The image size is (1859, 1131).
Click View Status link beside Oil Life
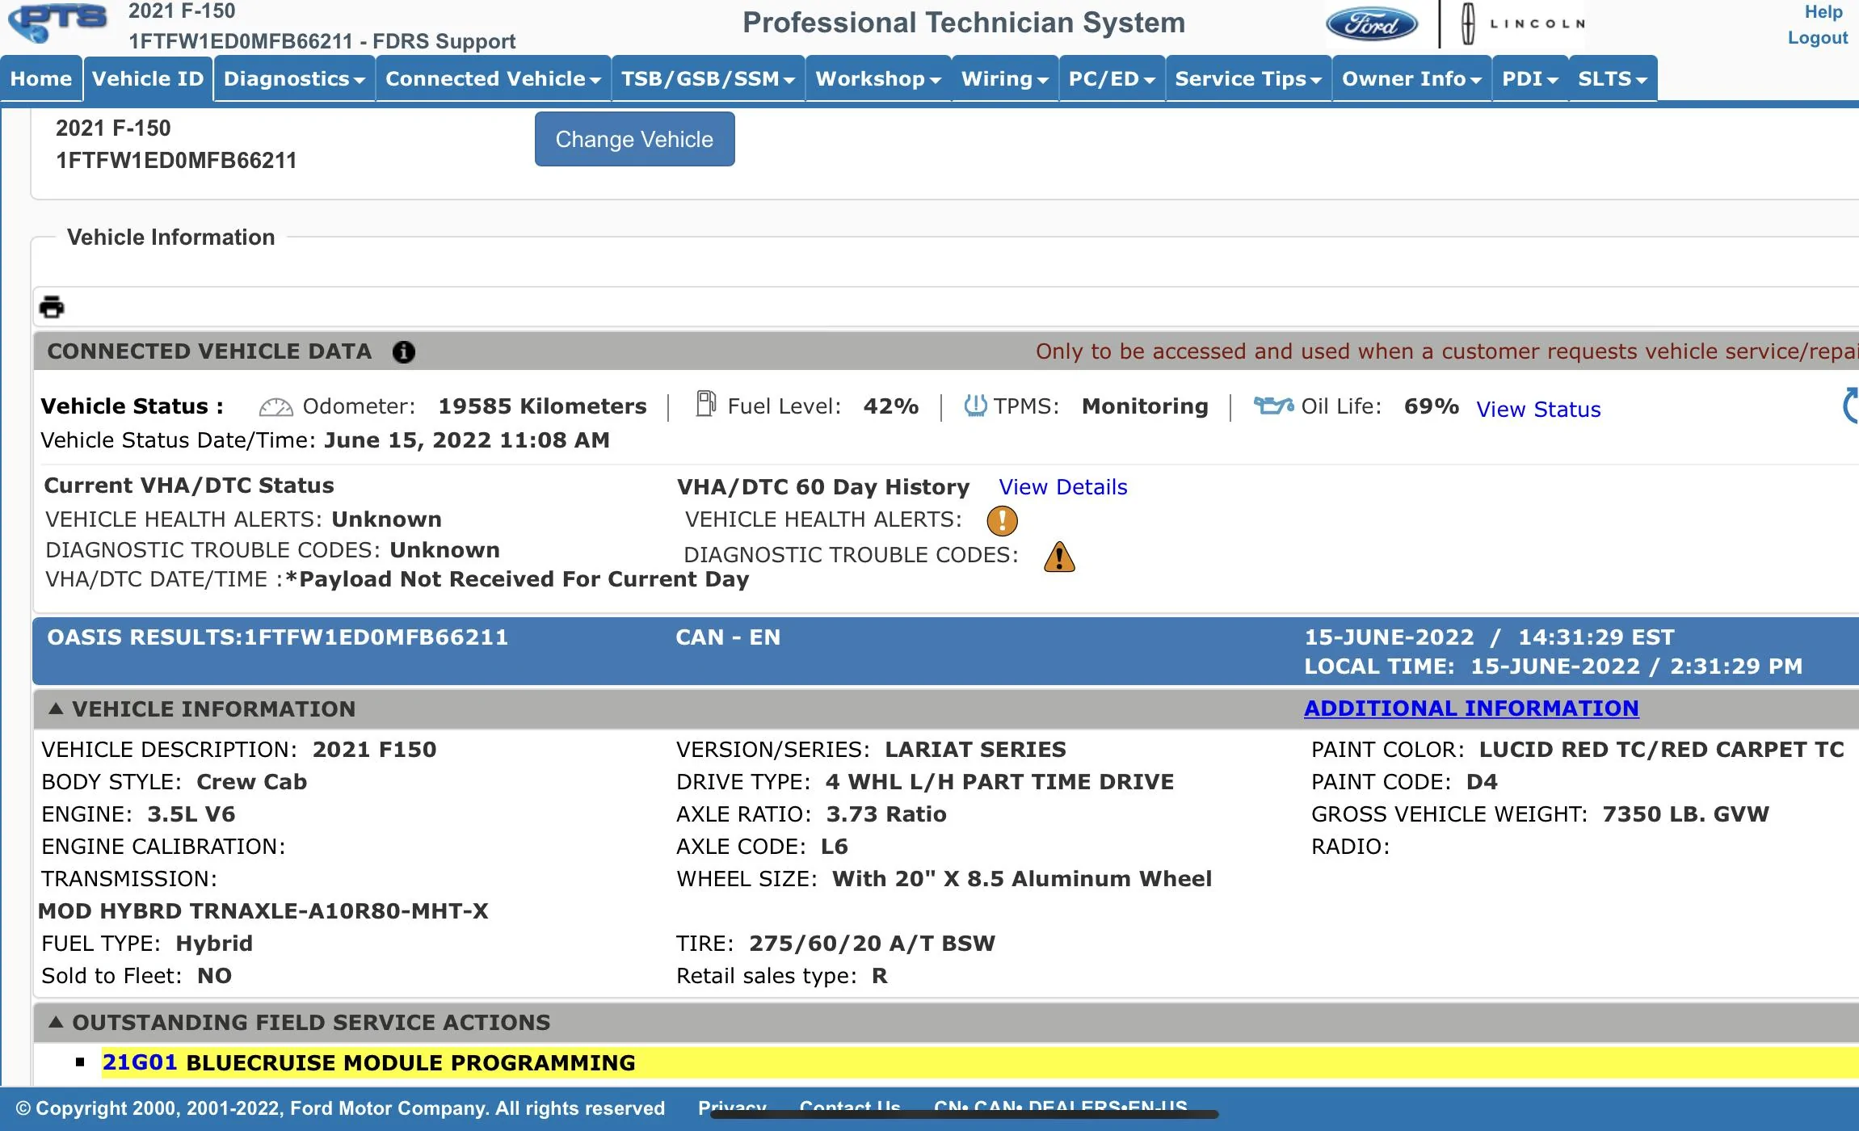coord(1538,410)
